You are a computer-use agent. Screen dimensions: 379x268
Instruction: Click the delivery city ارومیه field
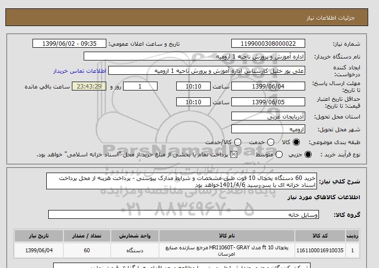tap(268, 129)
